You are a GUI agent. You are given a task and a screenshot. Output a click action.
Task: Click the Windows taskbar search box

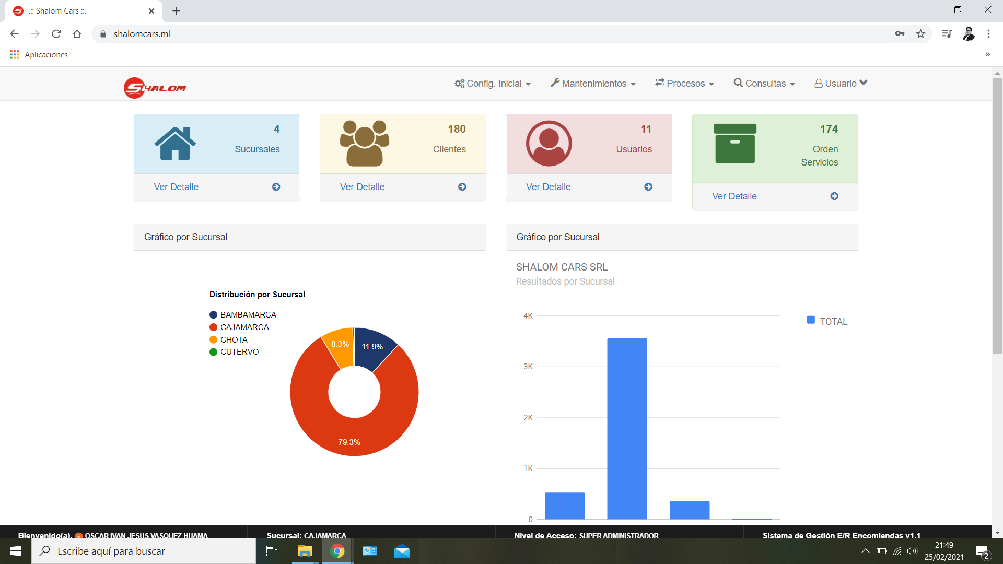point(144,551)
